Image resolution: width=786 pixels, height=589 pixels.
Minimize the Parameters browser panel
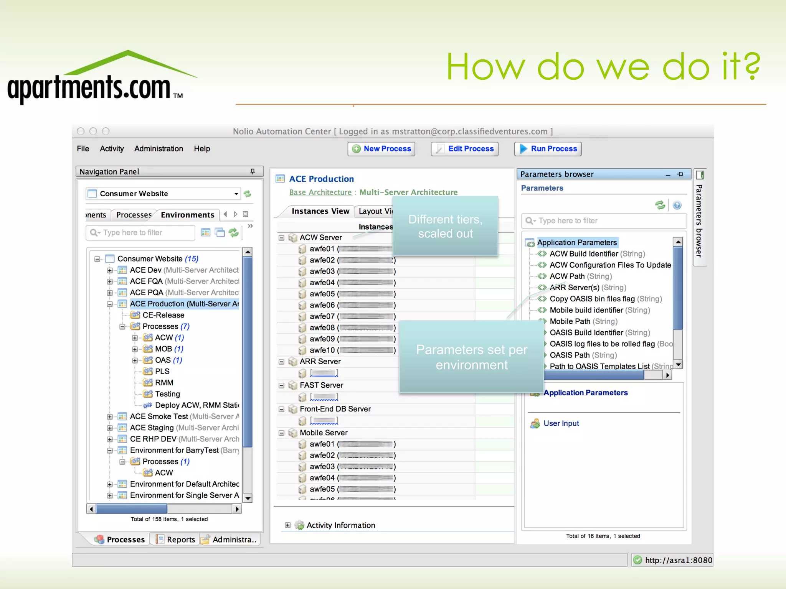(668, 175)
